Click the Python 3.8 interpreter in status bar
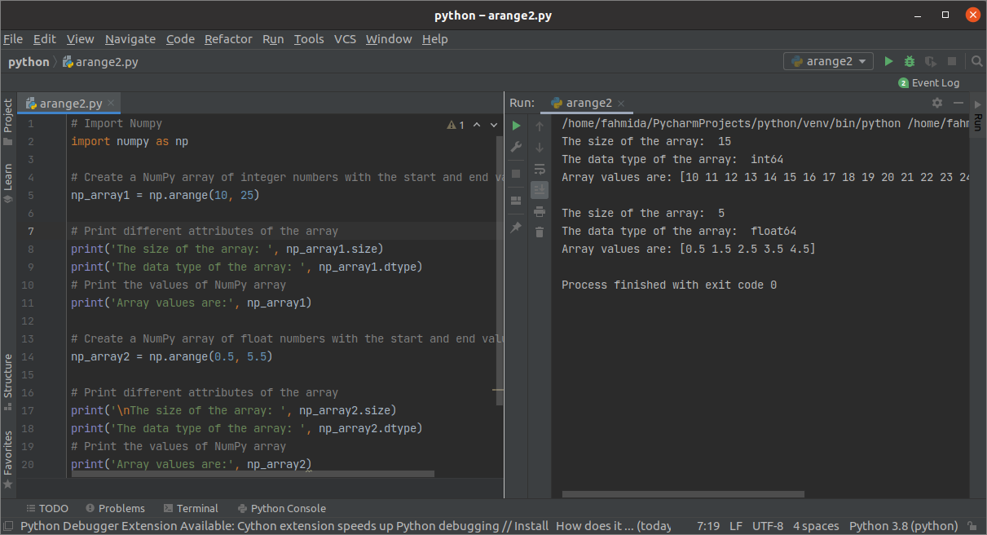The image size is (987, 535). pyautogui.click(x=903, y=526)
